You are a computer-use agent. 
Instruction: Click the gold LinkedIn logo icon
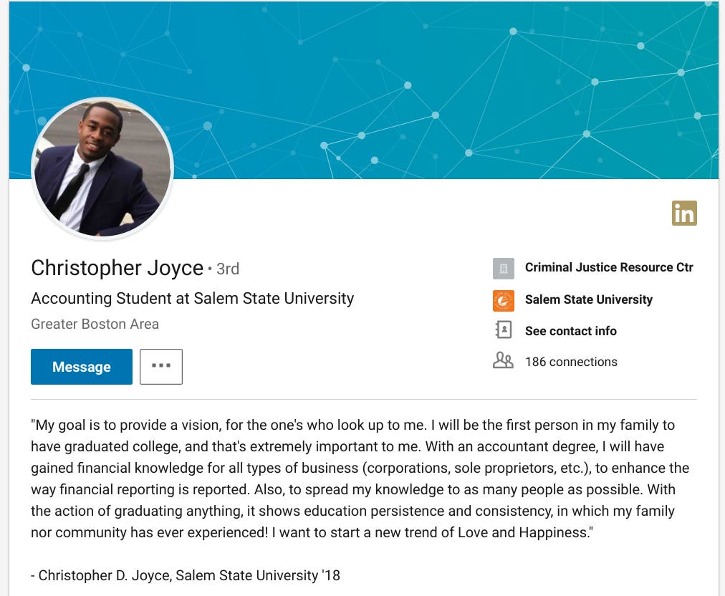(x=684, y=213)
